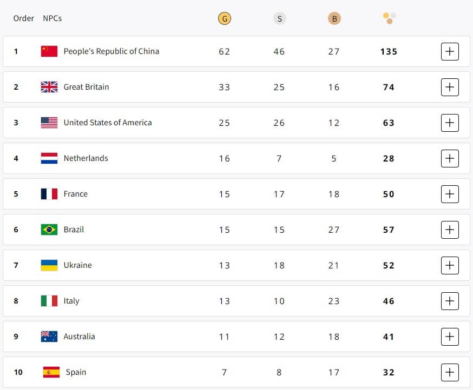The image size is (473, 390).
Task: Expand the Ukraine row plus button
Action: [450, 265]
